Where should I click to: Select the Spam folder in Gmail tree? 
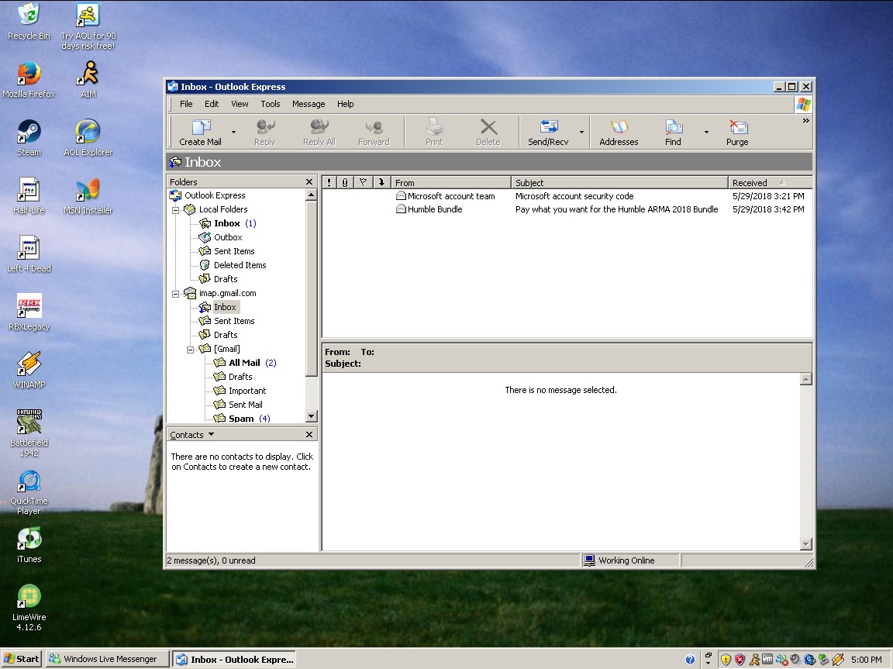(240, 419)
